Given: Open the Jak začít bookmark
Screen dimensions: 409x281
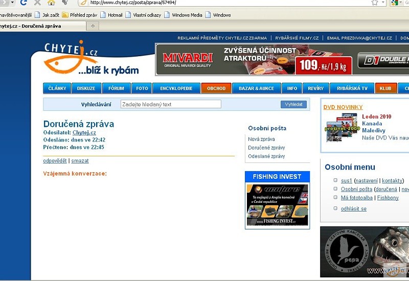Looking at the screenshot, I should [x=47, y=15].
